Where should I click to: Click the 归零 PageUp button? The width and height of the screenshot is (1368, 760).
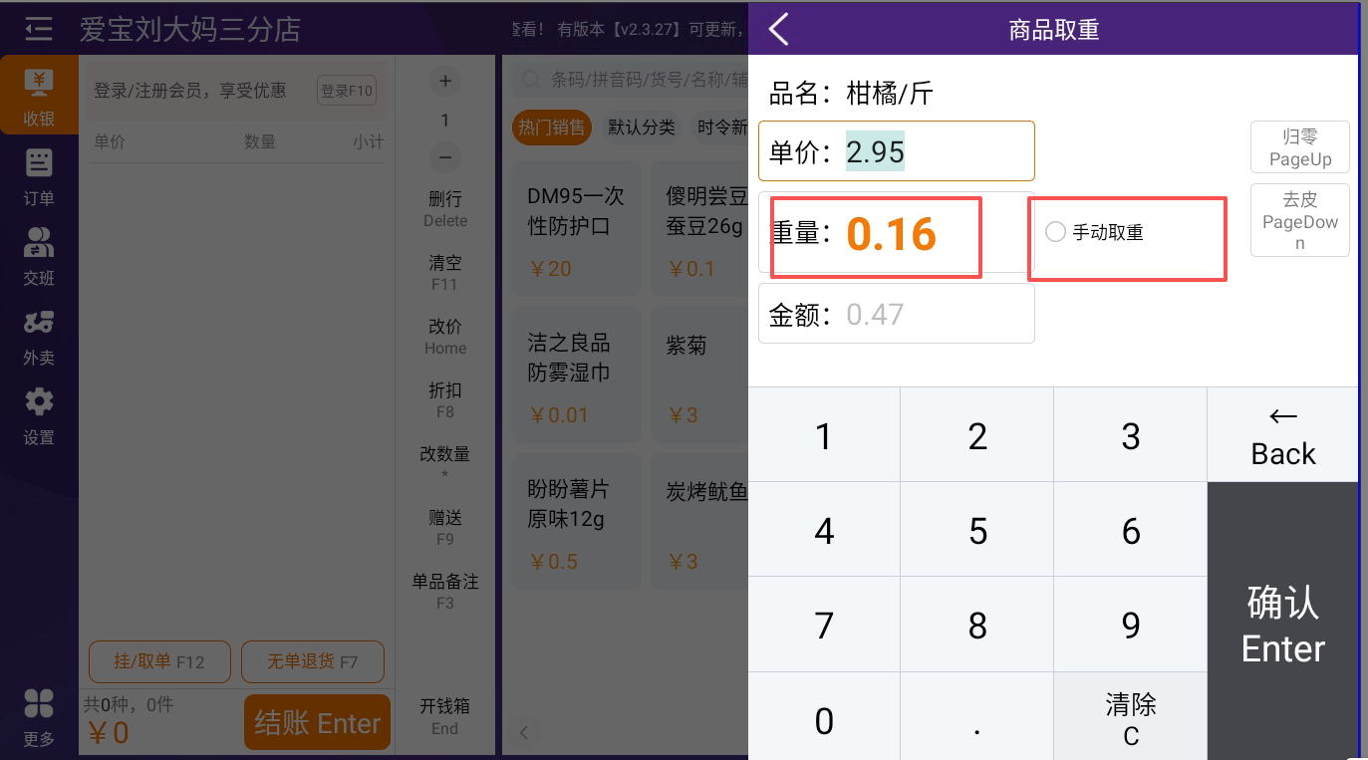pos(1300,147)
